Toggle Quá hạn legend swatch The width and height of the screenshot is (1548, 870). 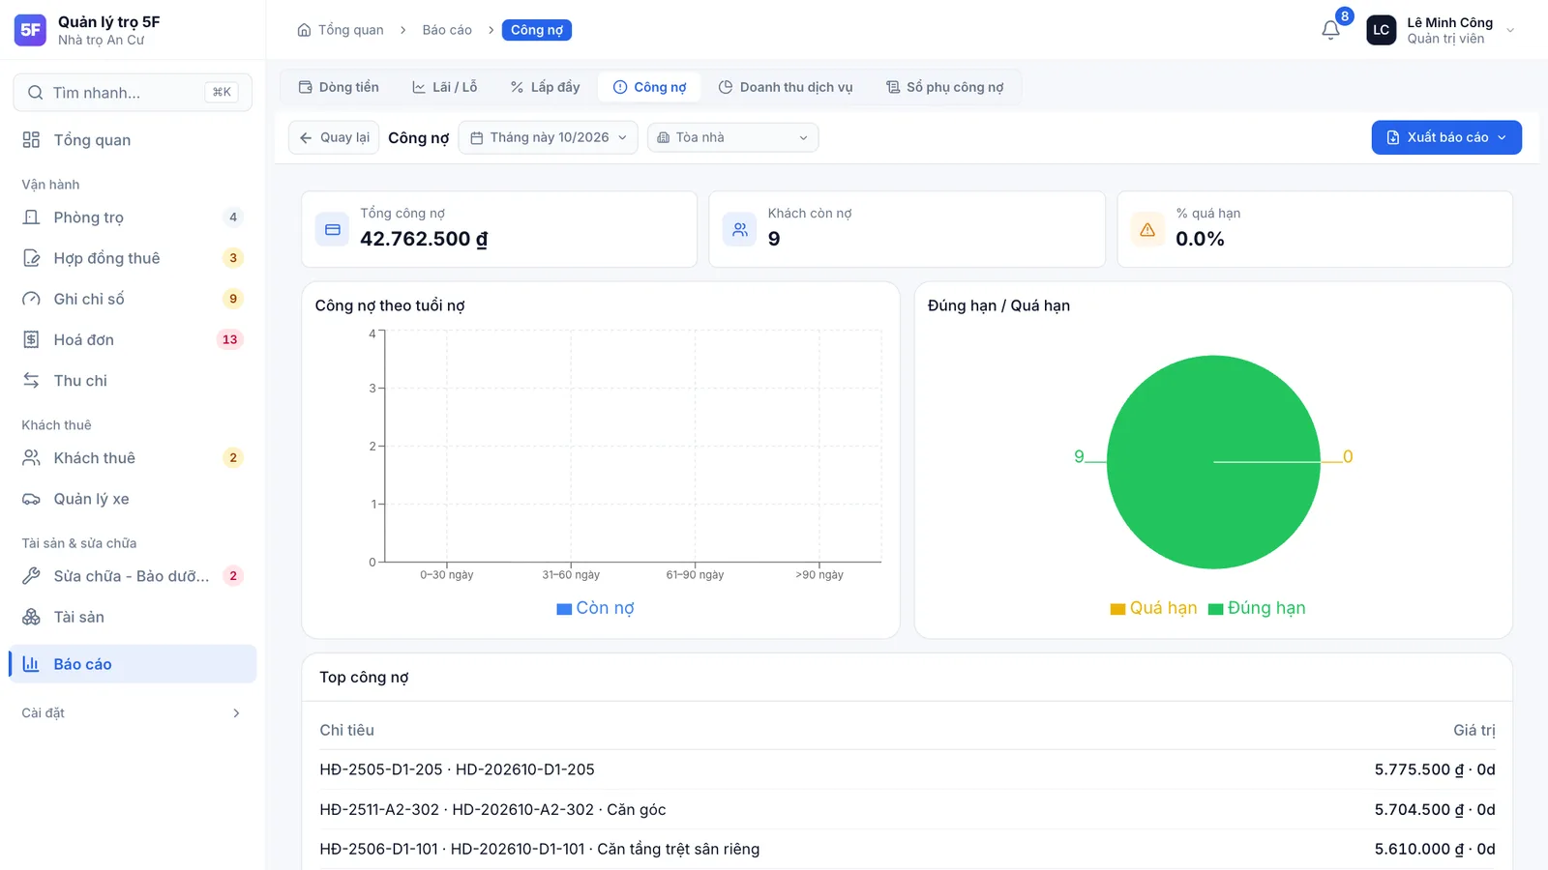click(x=1117, y=609)
